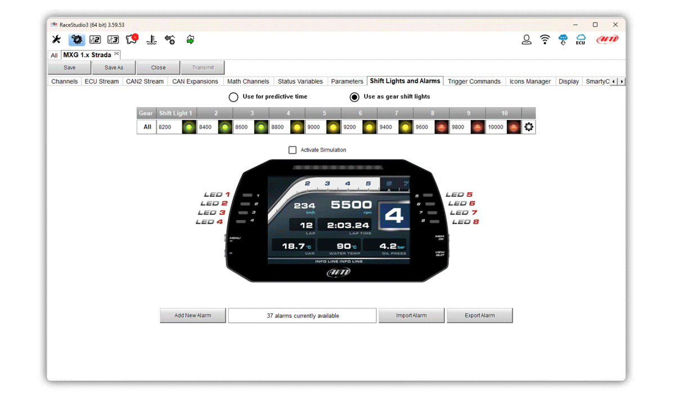Open the ECU Stream tab
Image resolution: width=675 pixels, height=405 pixels.
(x=102, y=82)
